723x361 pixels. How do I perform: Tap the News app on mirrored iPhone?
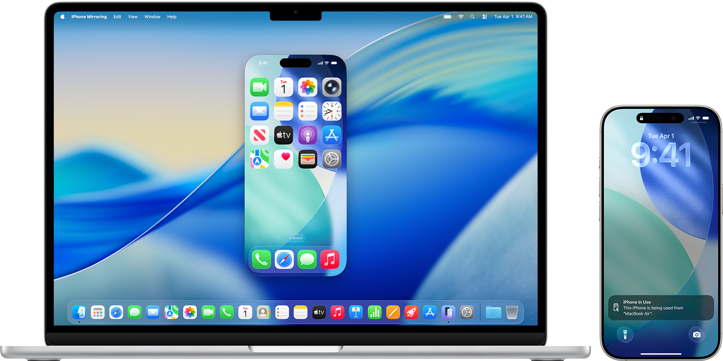tap(260, 135)
